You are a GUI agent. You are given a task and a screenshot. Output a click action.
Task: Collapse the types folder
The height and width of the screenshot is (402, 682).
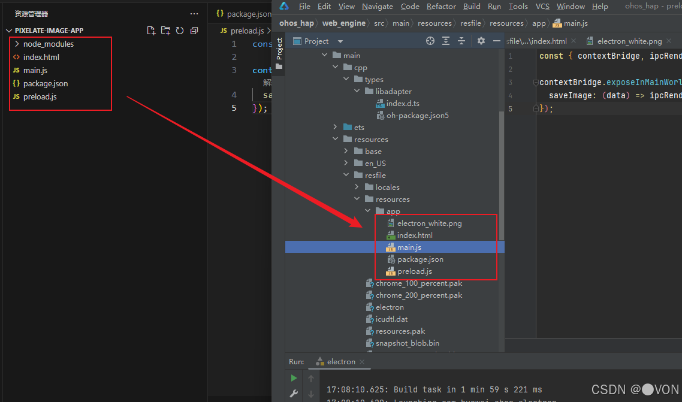[x=346, y=79]
